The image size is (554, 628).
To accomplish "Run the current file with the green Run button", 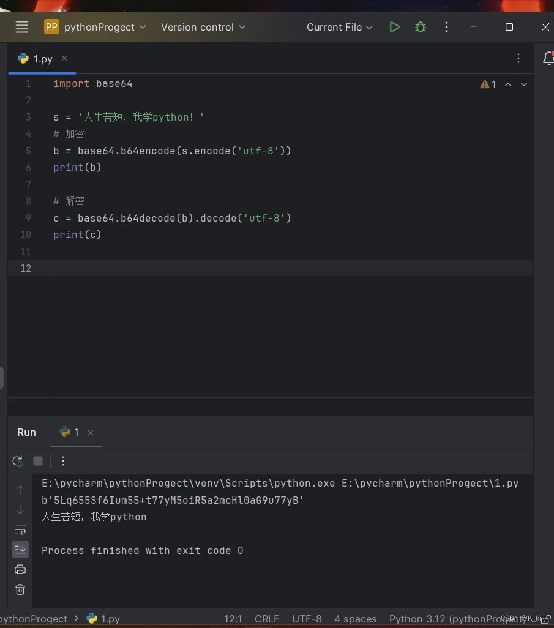I will (394, 27).
